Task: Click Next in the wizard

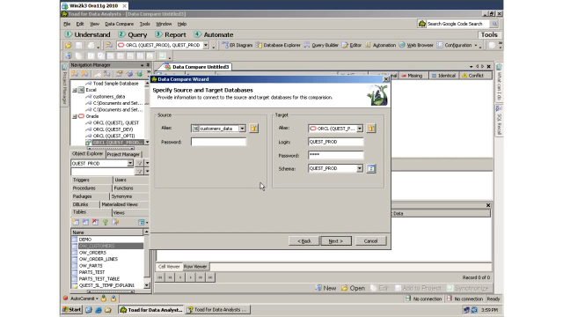Action: click(336, 240)
